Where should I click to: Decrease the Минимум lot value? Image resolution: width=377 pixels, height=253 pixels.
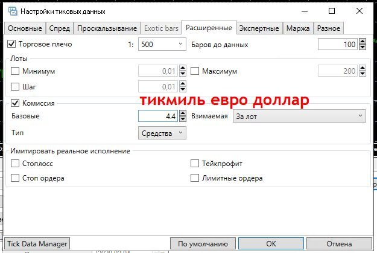[x=183, y=74]
